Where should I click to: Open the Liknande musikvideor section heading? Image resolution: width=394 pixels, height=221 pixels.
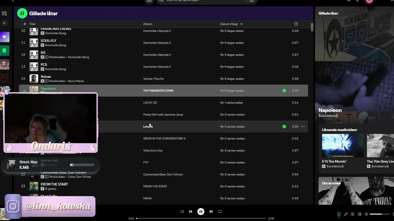click(x=340, y=130)
